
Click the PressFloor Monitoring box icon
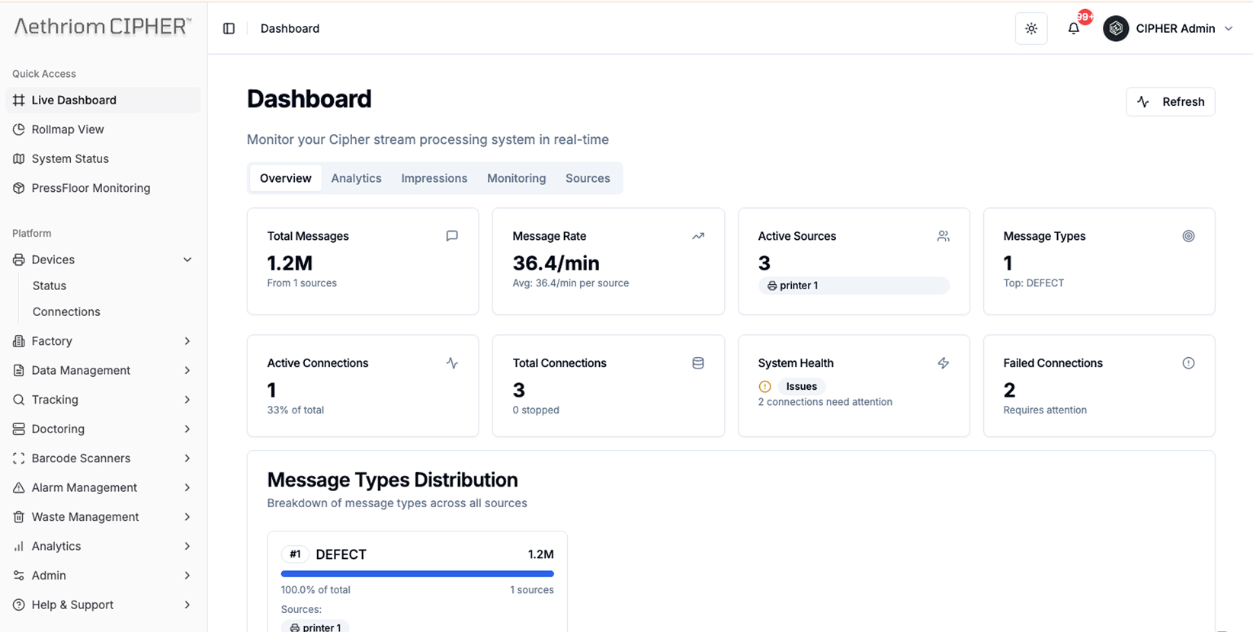coord(19,188)
